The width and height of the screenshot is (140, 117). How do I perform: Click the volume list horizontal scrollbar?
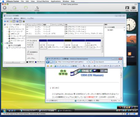[46, 36]
